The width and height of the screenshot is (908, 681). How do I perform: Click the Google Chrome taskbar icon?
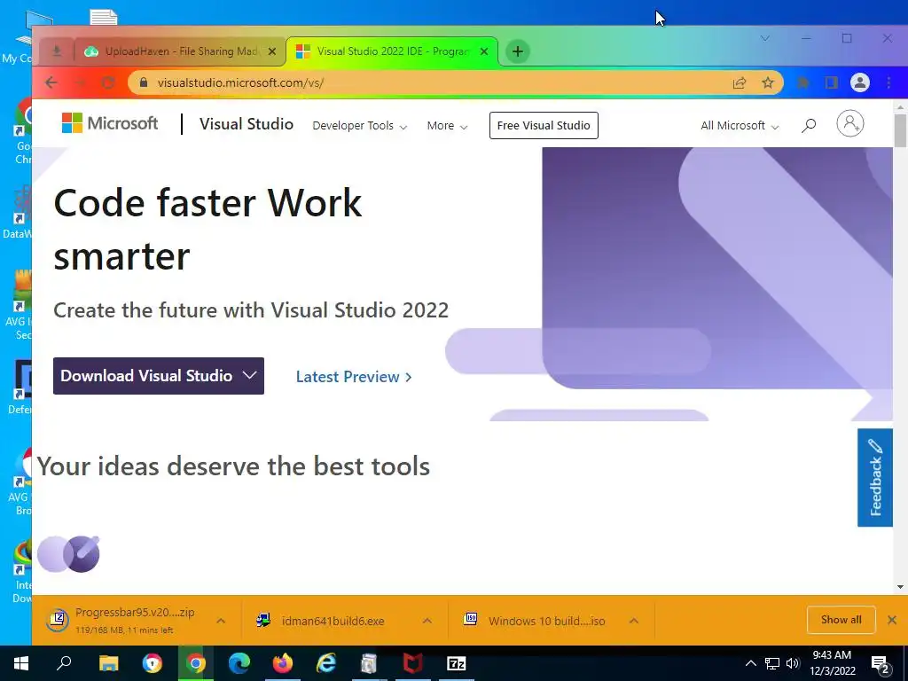(196, 663)
